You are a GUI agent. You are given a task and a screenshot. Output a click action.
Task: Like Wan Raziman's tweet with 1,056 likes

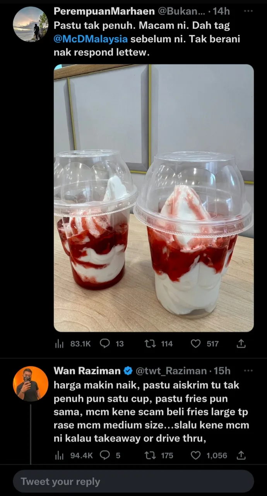[x=196, y=455]
